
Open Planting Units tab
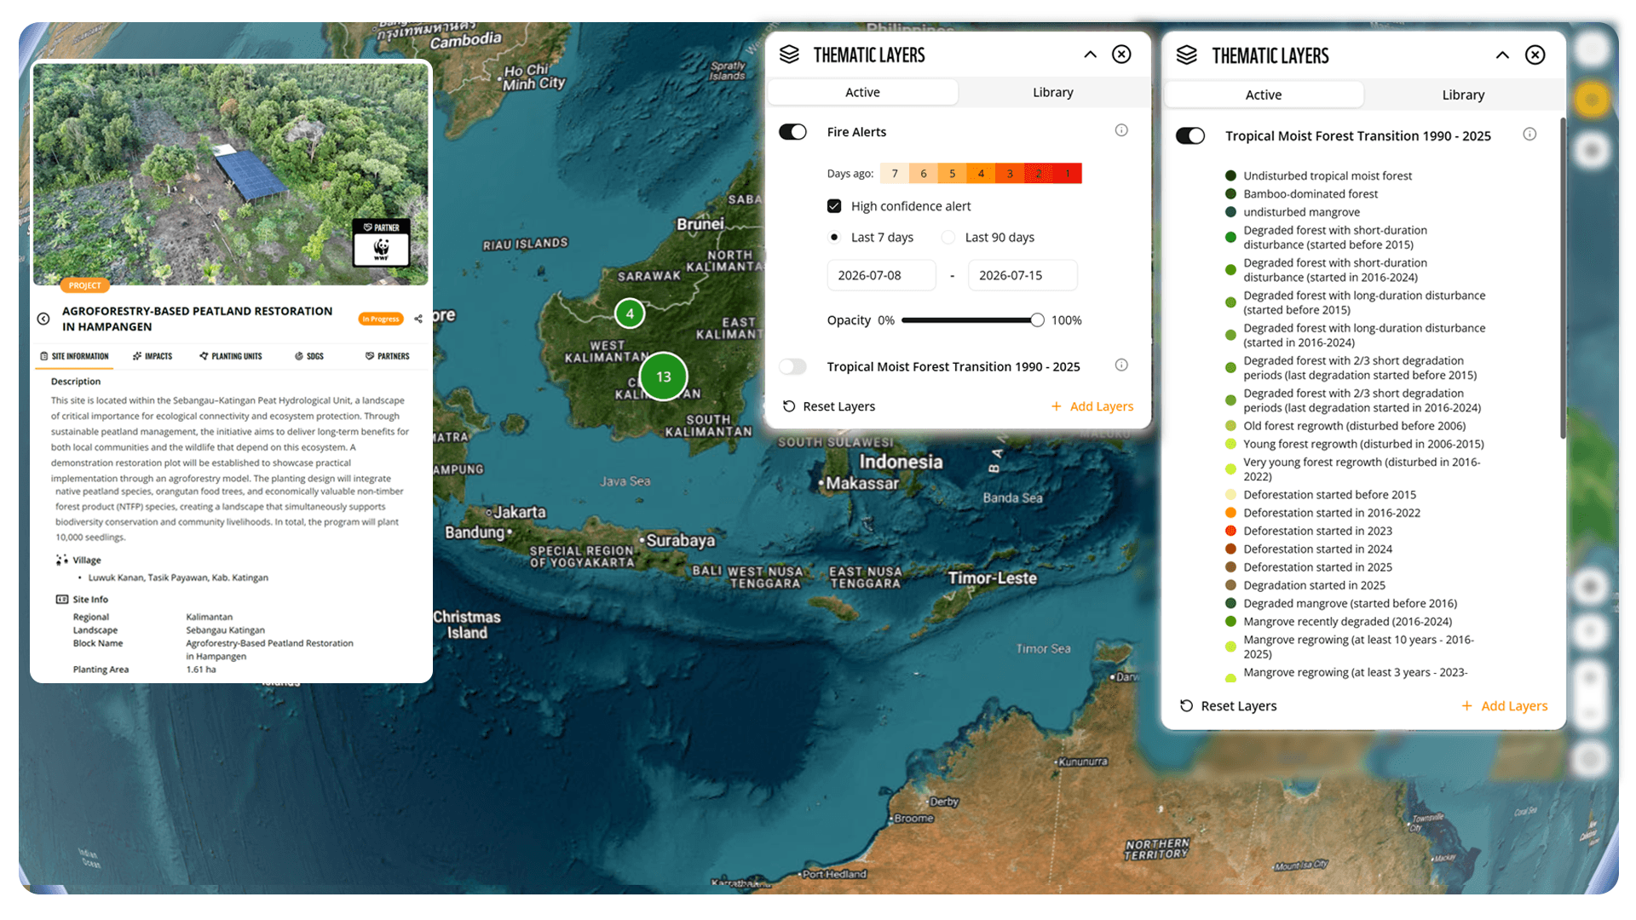click(230, 356)
